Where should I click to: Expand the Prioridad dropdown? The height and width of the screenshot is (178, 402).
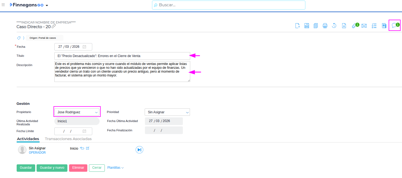167,112
